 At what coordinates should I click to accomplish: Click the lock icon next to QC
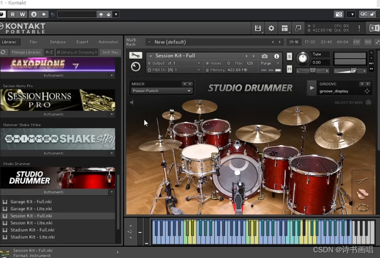[372, 14]
